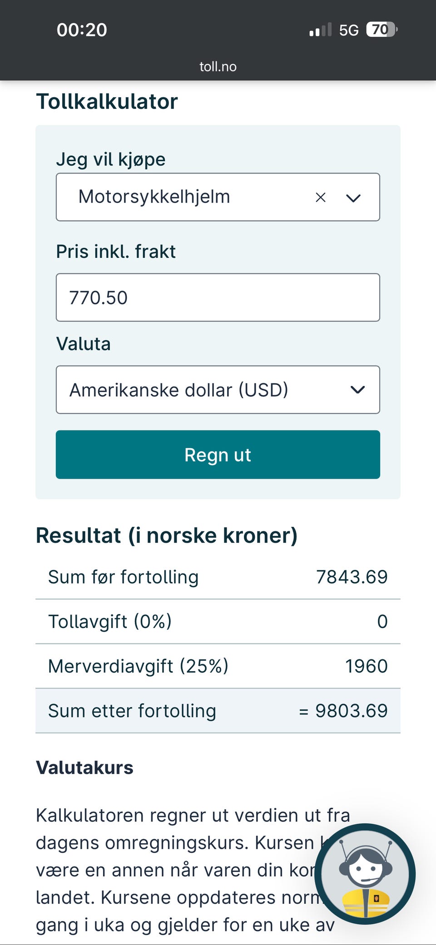Screen dimensions: 436x945
Task: Click the Tollkalkulator heading
Action: click(x=107, y=101)
